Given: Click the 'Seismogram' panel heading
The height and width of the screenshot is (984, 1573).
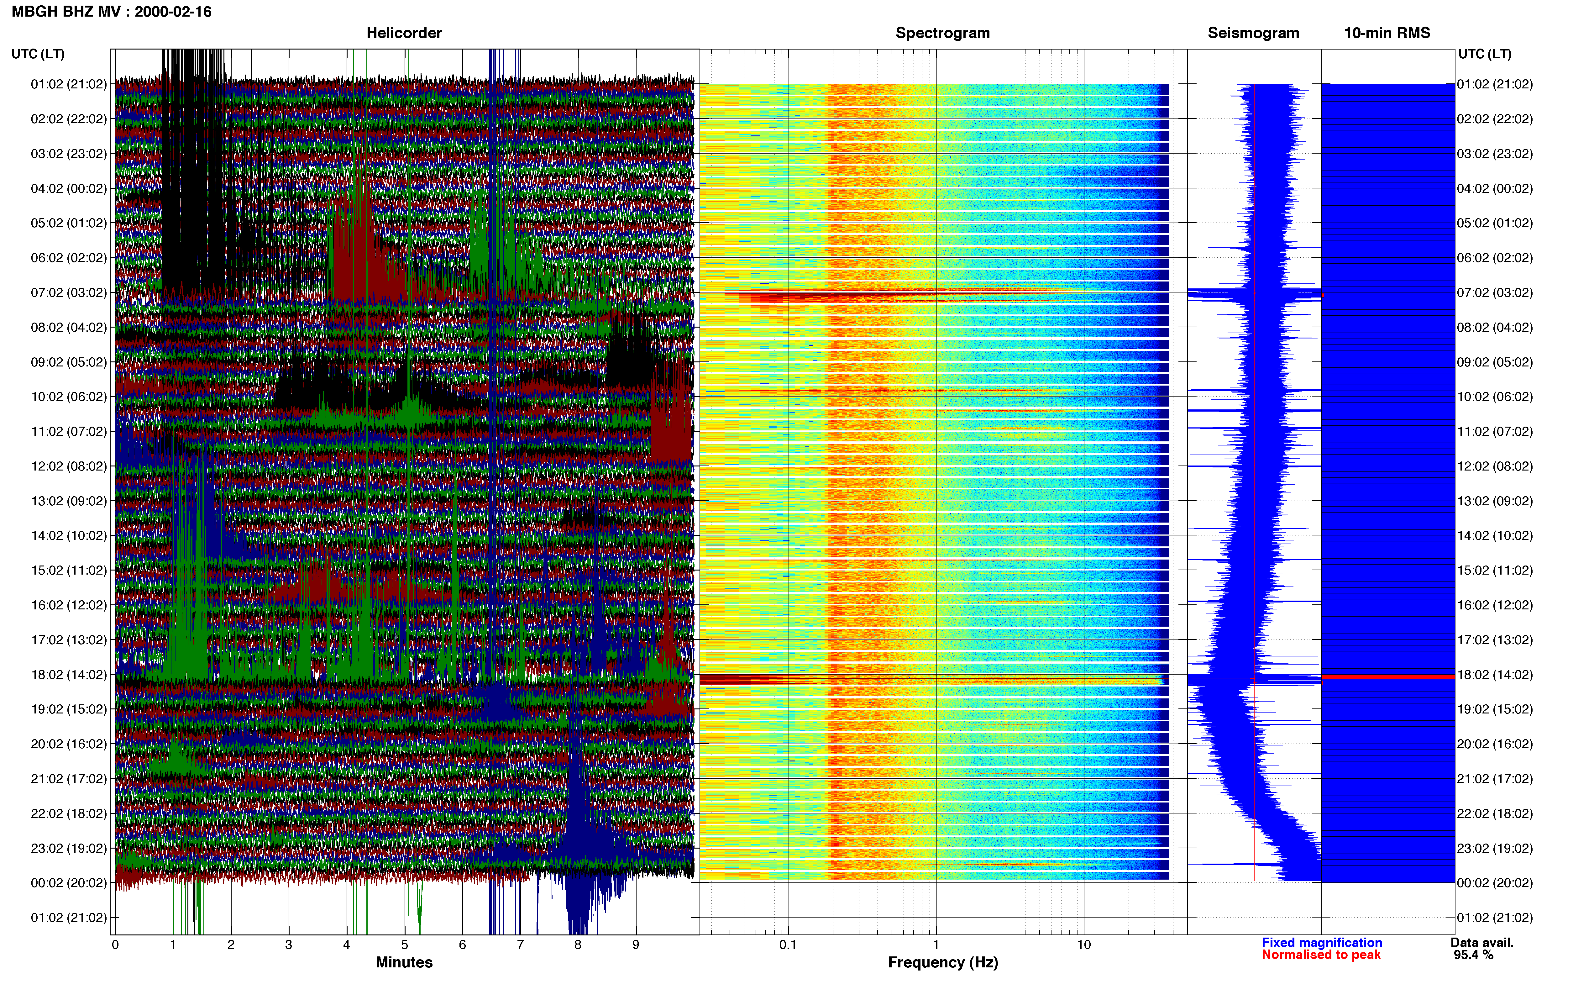Looking at the screenshot, I should tap(1253, 33).
